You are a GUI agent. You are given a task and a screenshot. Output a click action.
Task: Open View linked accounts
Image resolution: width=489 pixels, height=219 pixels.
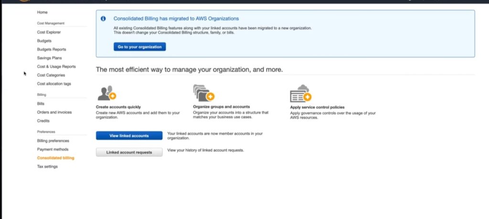(129, 136)
